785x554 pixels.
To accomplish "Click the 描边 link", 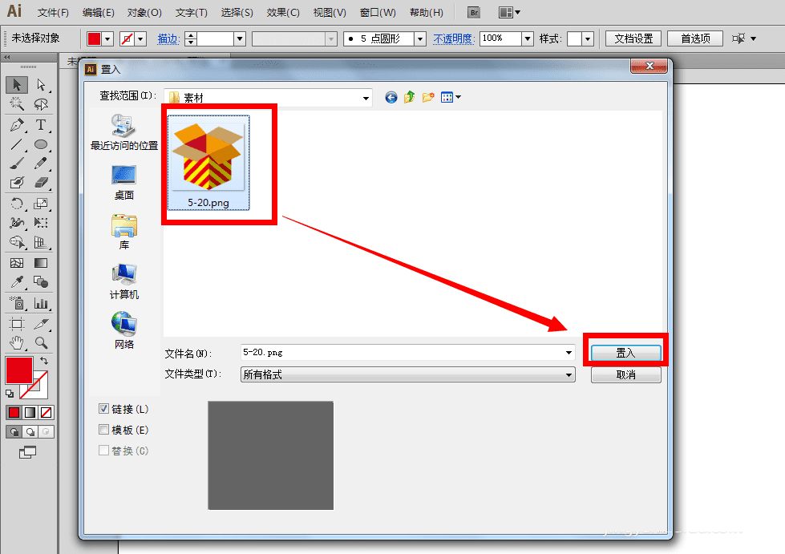I will coord(168,38).
